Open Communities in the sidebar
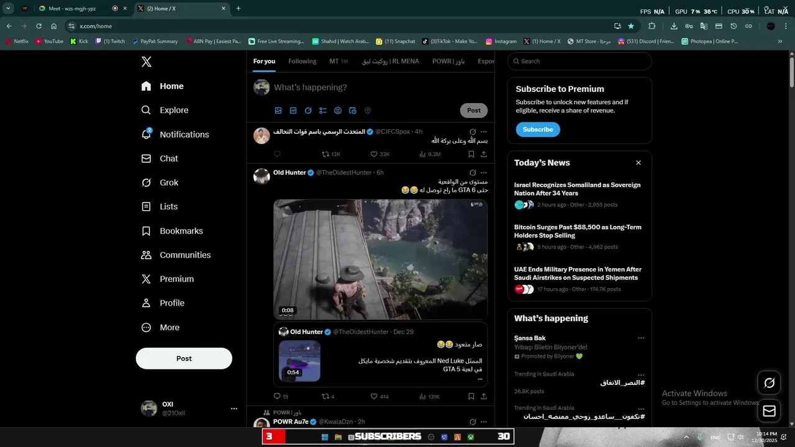 point(176,255)
